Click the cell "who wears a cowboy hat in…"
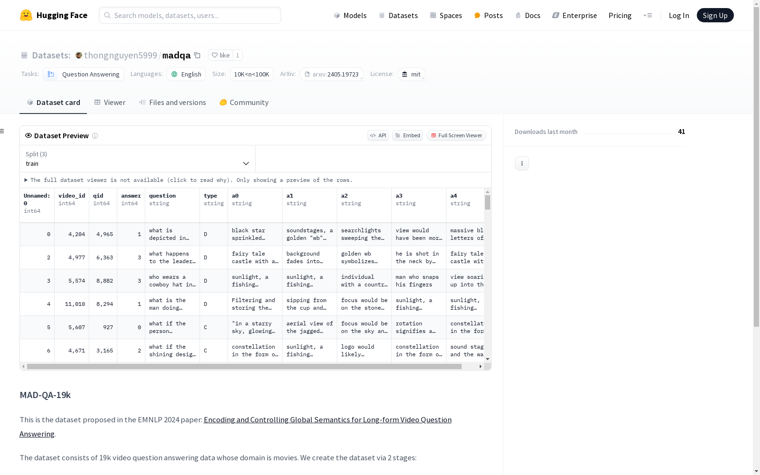 pyautogui.click(x=172, y=281)
